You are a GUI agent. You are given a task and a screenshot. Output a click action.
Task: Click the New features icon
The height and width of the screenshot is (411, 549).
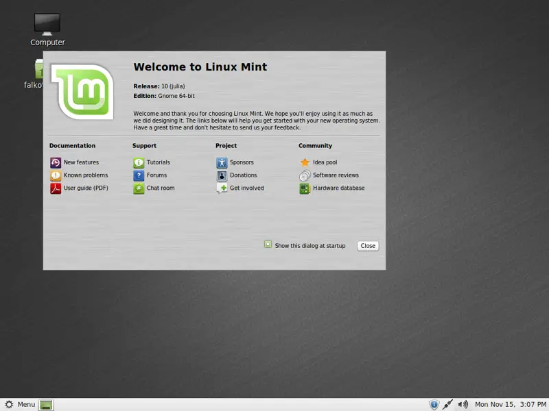click(x=56, y=162)
